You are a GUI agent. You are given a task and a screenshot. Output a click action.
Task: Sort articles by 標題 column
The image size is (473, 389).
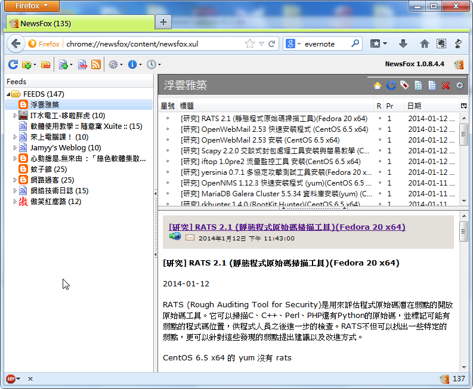[275, 106]
